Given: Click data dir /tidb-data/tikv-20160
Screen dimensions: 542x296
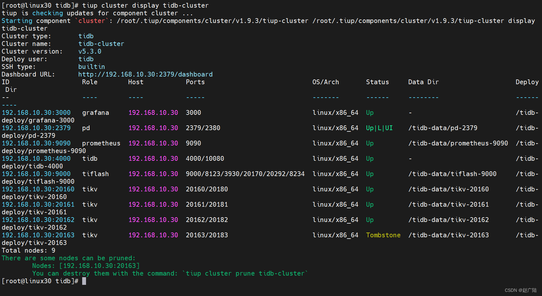Looking at the screenshot, I should click(448, 189).
